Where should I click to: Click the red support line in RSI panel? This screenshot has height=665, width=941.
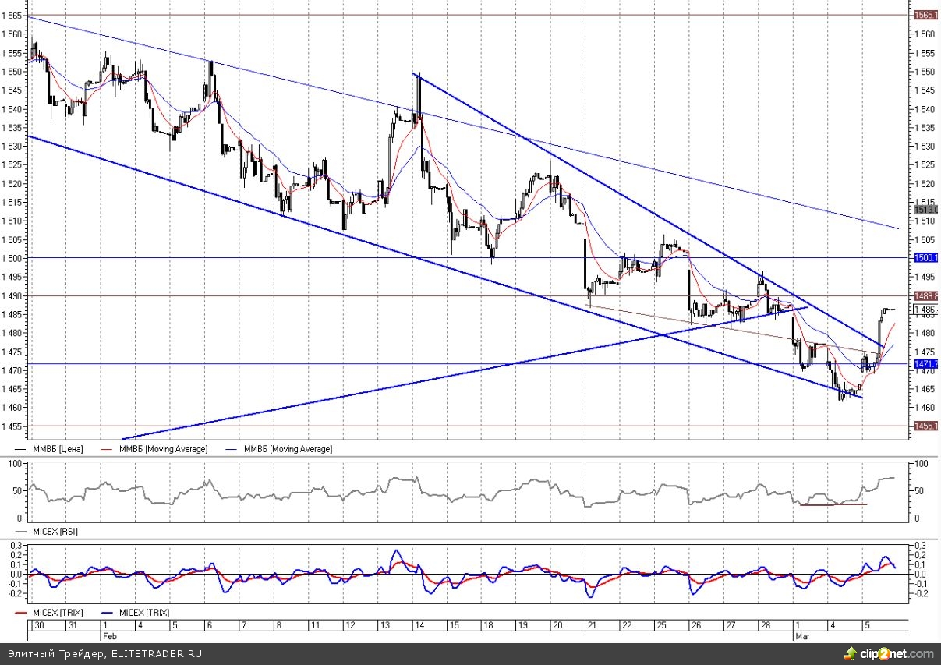[x=833, y=504]
